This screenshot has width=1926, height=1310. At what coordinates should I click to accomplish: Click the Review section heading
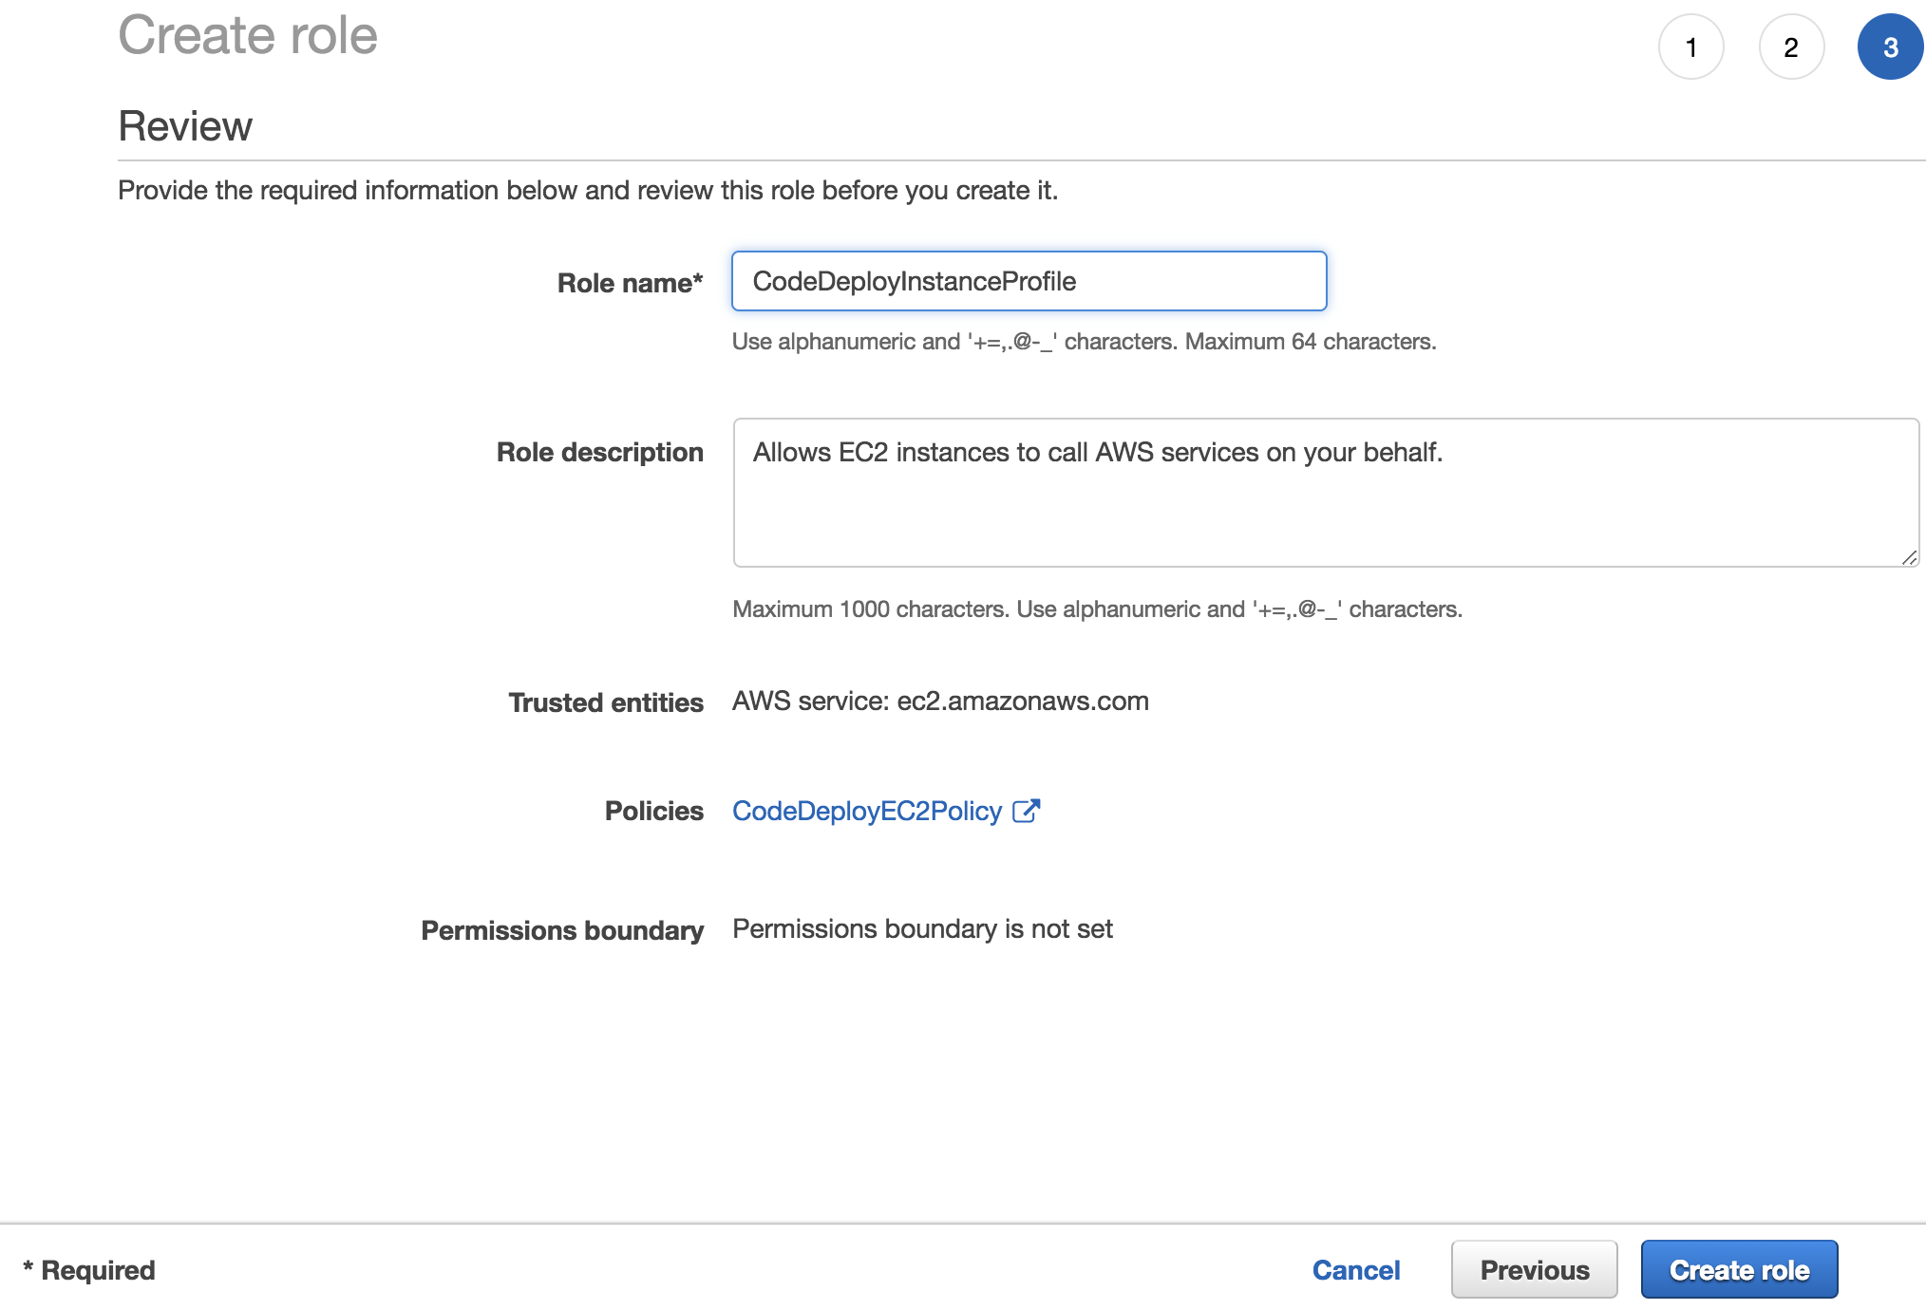tap(185, 126)
